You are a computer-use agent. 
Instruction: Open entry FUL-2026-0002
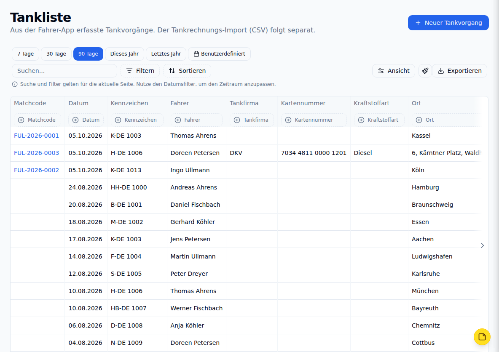37,170
